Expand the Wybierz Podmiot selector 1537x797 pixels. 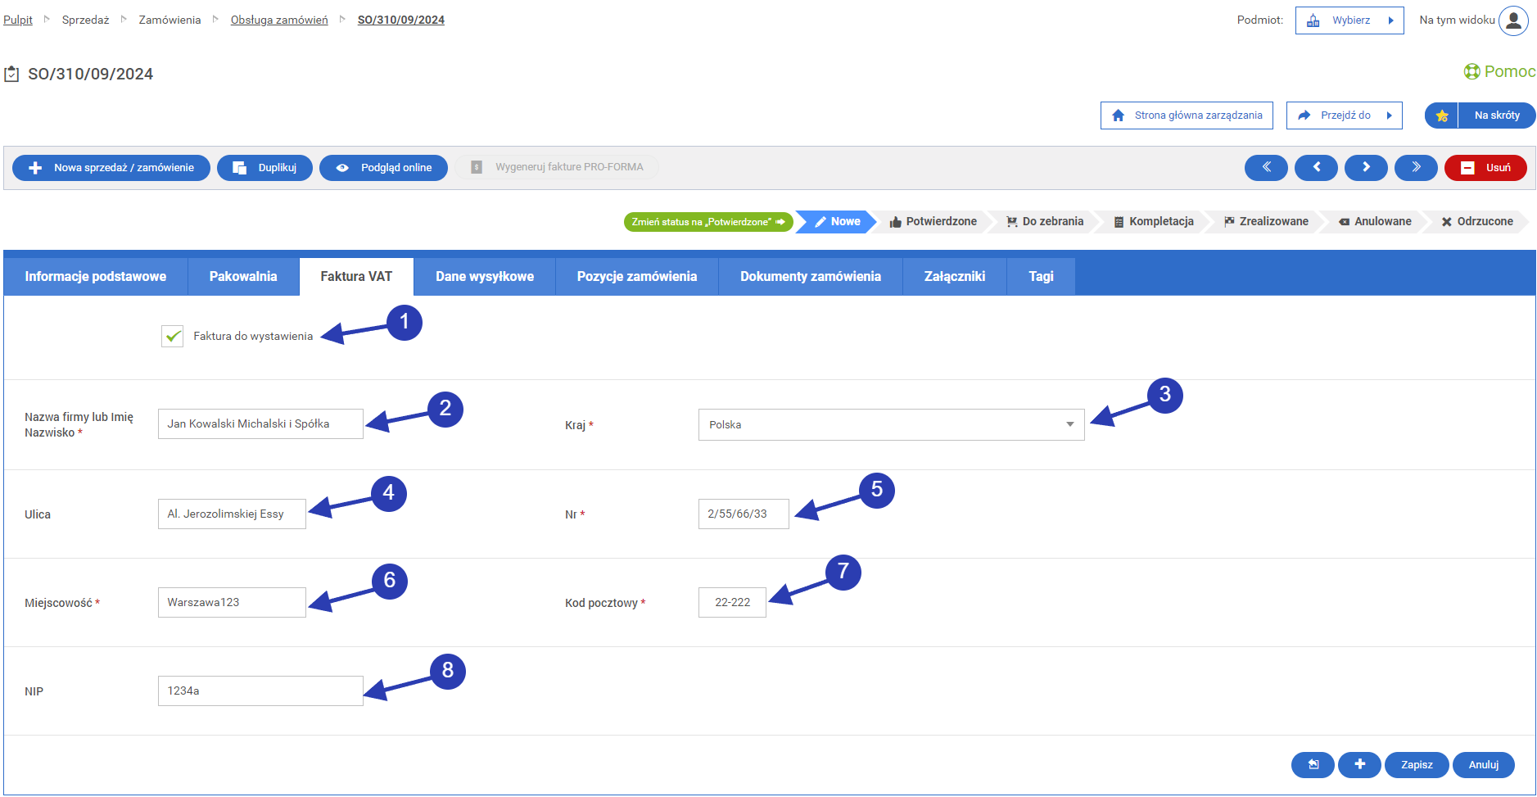tap(1349, 20)
